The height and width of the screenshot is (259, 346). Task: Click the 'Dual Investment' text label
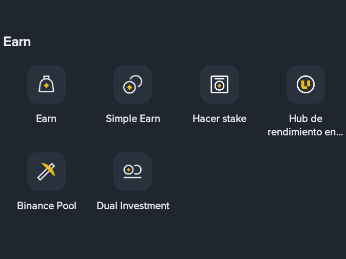coord(133,206)
